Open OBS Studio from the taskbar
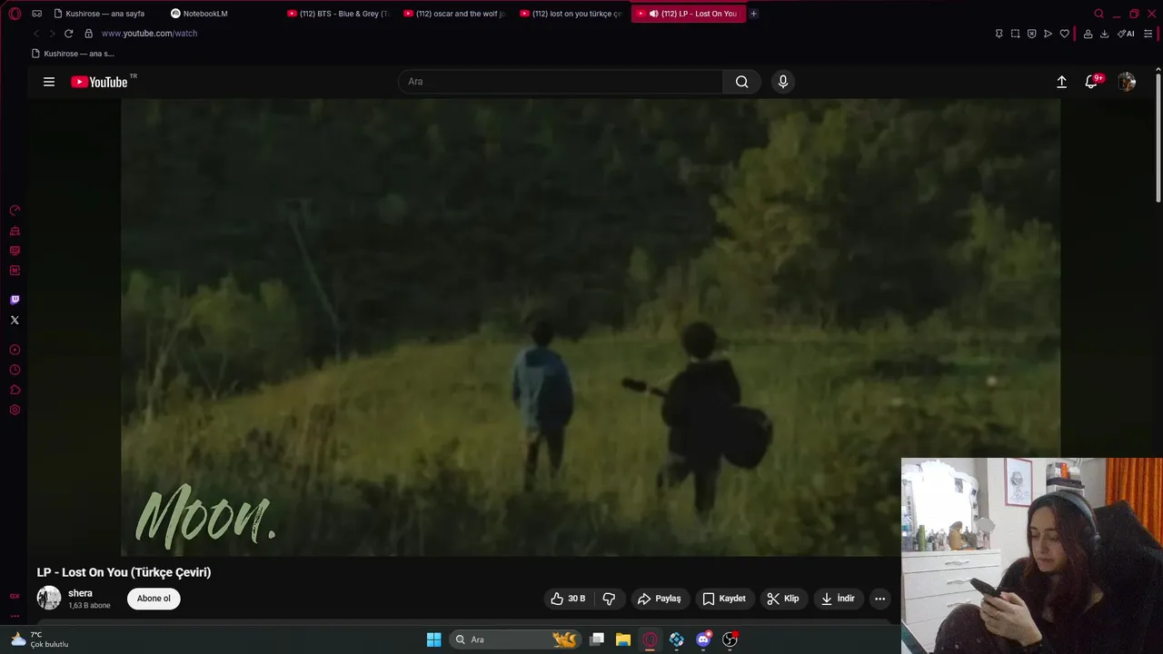Screen dimensions: 1163x654 coord(730,639)
